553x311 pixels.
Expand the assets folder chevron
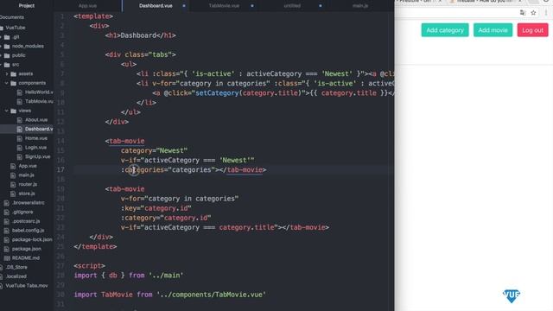(7, 73)
